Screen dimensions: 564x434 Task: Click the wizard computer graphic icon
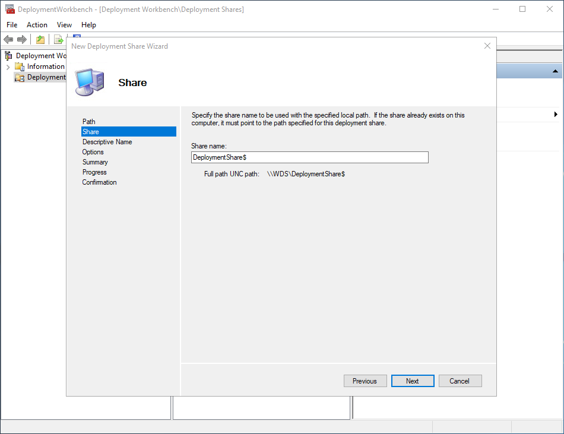[90, 82]
